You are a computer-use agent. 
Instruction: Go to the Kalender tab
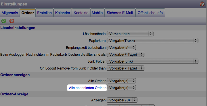(63, 13)
